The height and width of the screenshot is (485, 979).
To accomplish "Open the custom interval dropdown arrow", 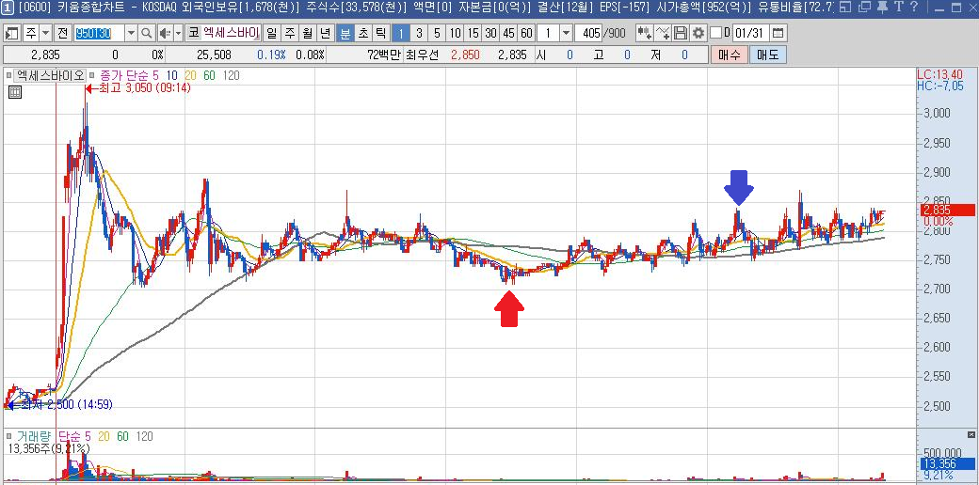I will [566, 33].
